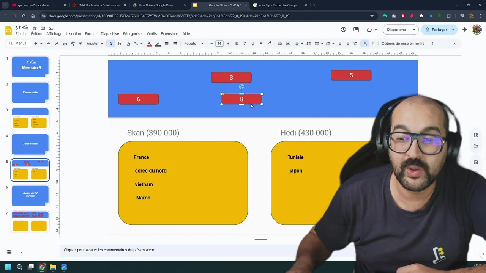486x273 pixels.
Task: Activate the paint format roller tool
Action: click(x=73, y=44)
